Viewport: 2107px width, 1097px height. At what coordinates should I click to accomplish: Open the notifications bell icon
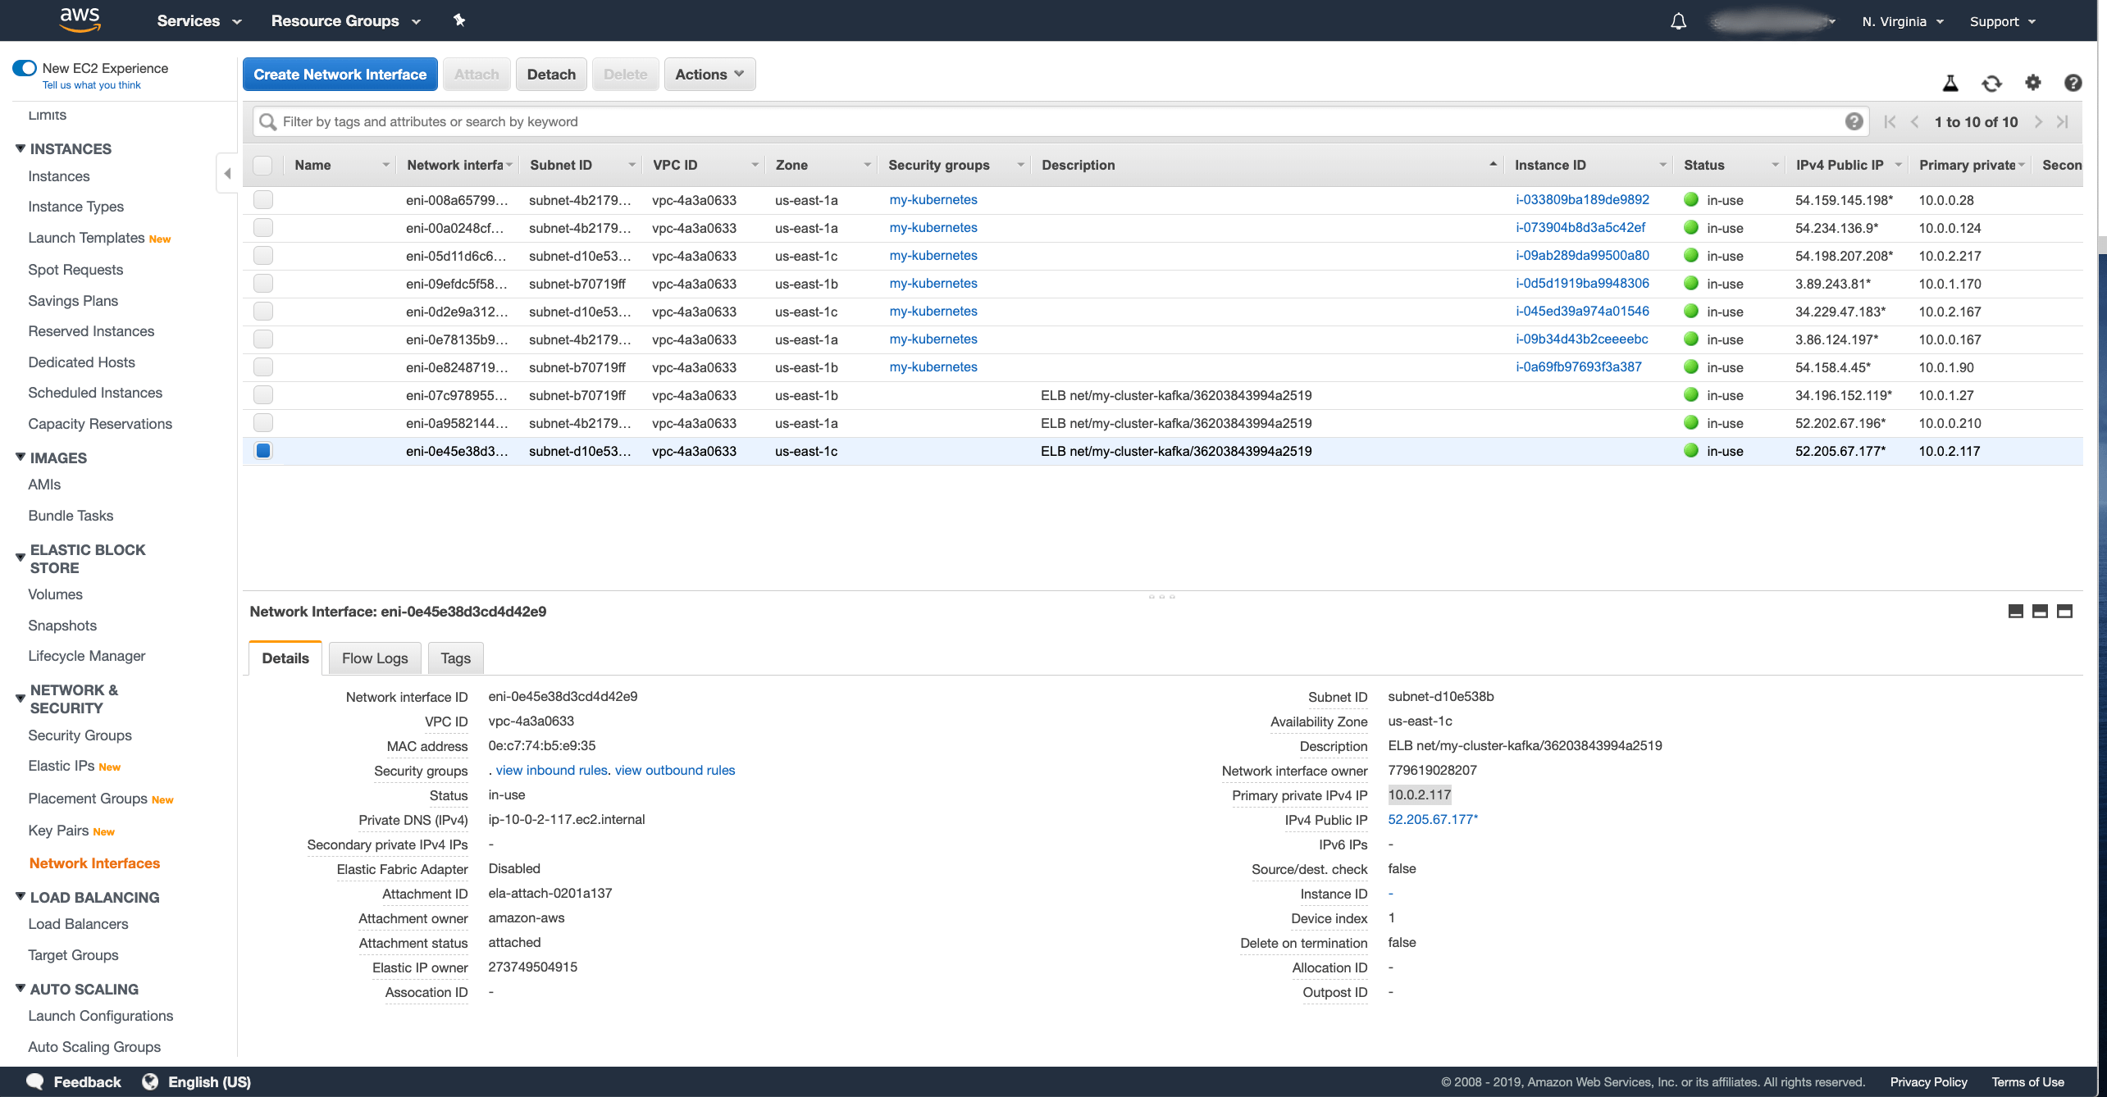pyautogui.click(x=1678, y=21)
